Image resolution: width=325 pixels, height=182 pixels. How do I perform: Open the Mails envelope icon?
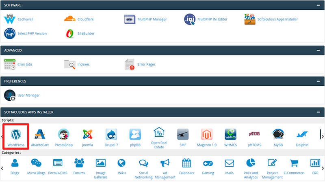(229, 163)
